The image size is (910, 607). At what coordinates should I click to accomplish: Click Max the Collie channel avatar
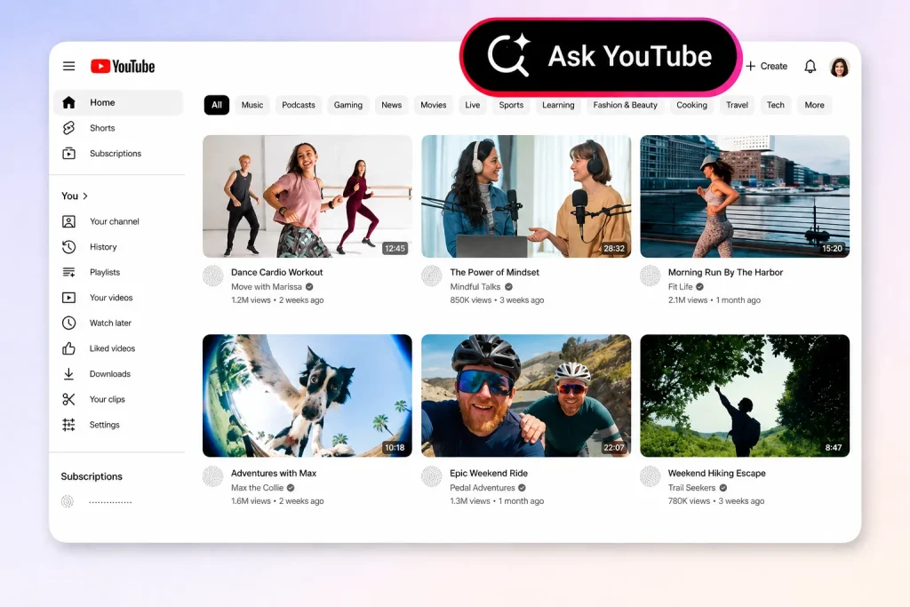[213, 476]
